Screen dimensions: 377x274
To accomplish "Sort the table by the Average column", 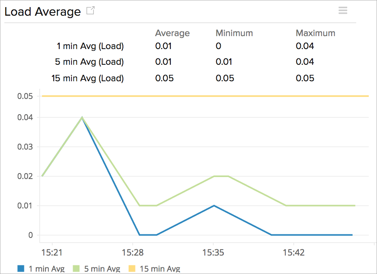I will tap(172, 33).
